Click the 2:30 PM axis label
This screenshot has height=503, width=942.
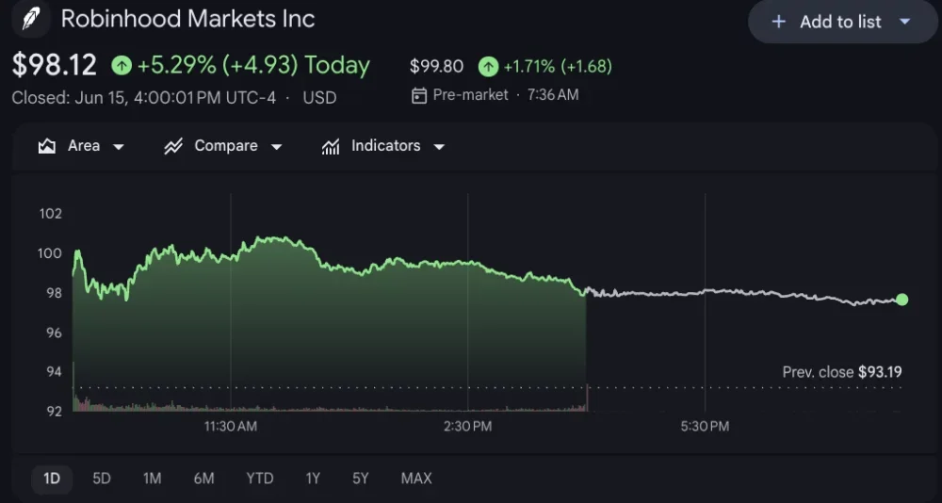pyautogui.click(x=467, y=427)
